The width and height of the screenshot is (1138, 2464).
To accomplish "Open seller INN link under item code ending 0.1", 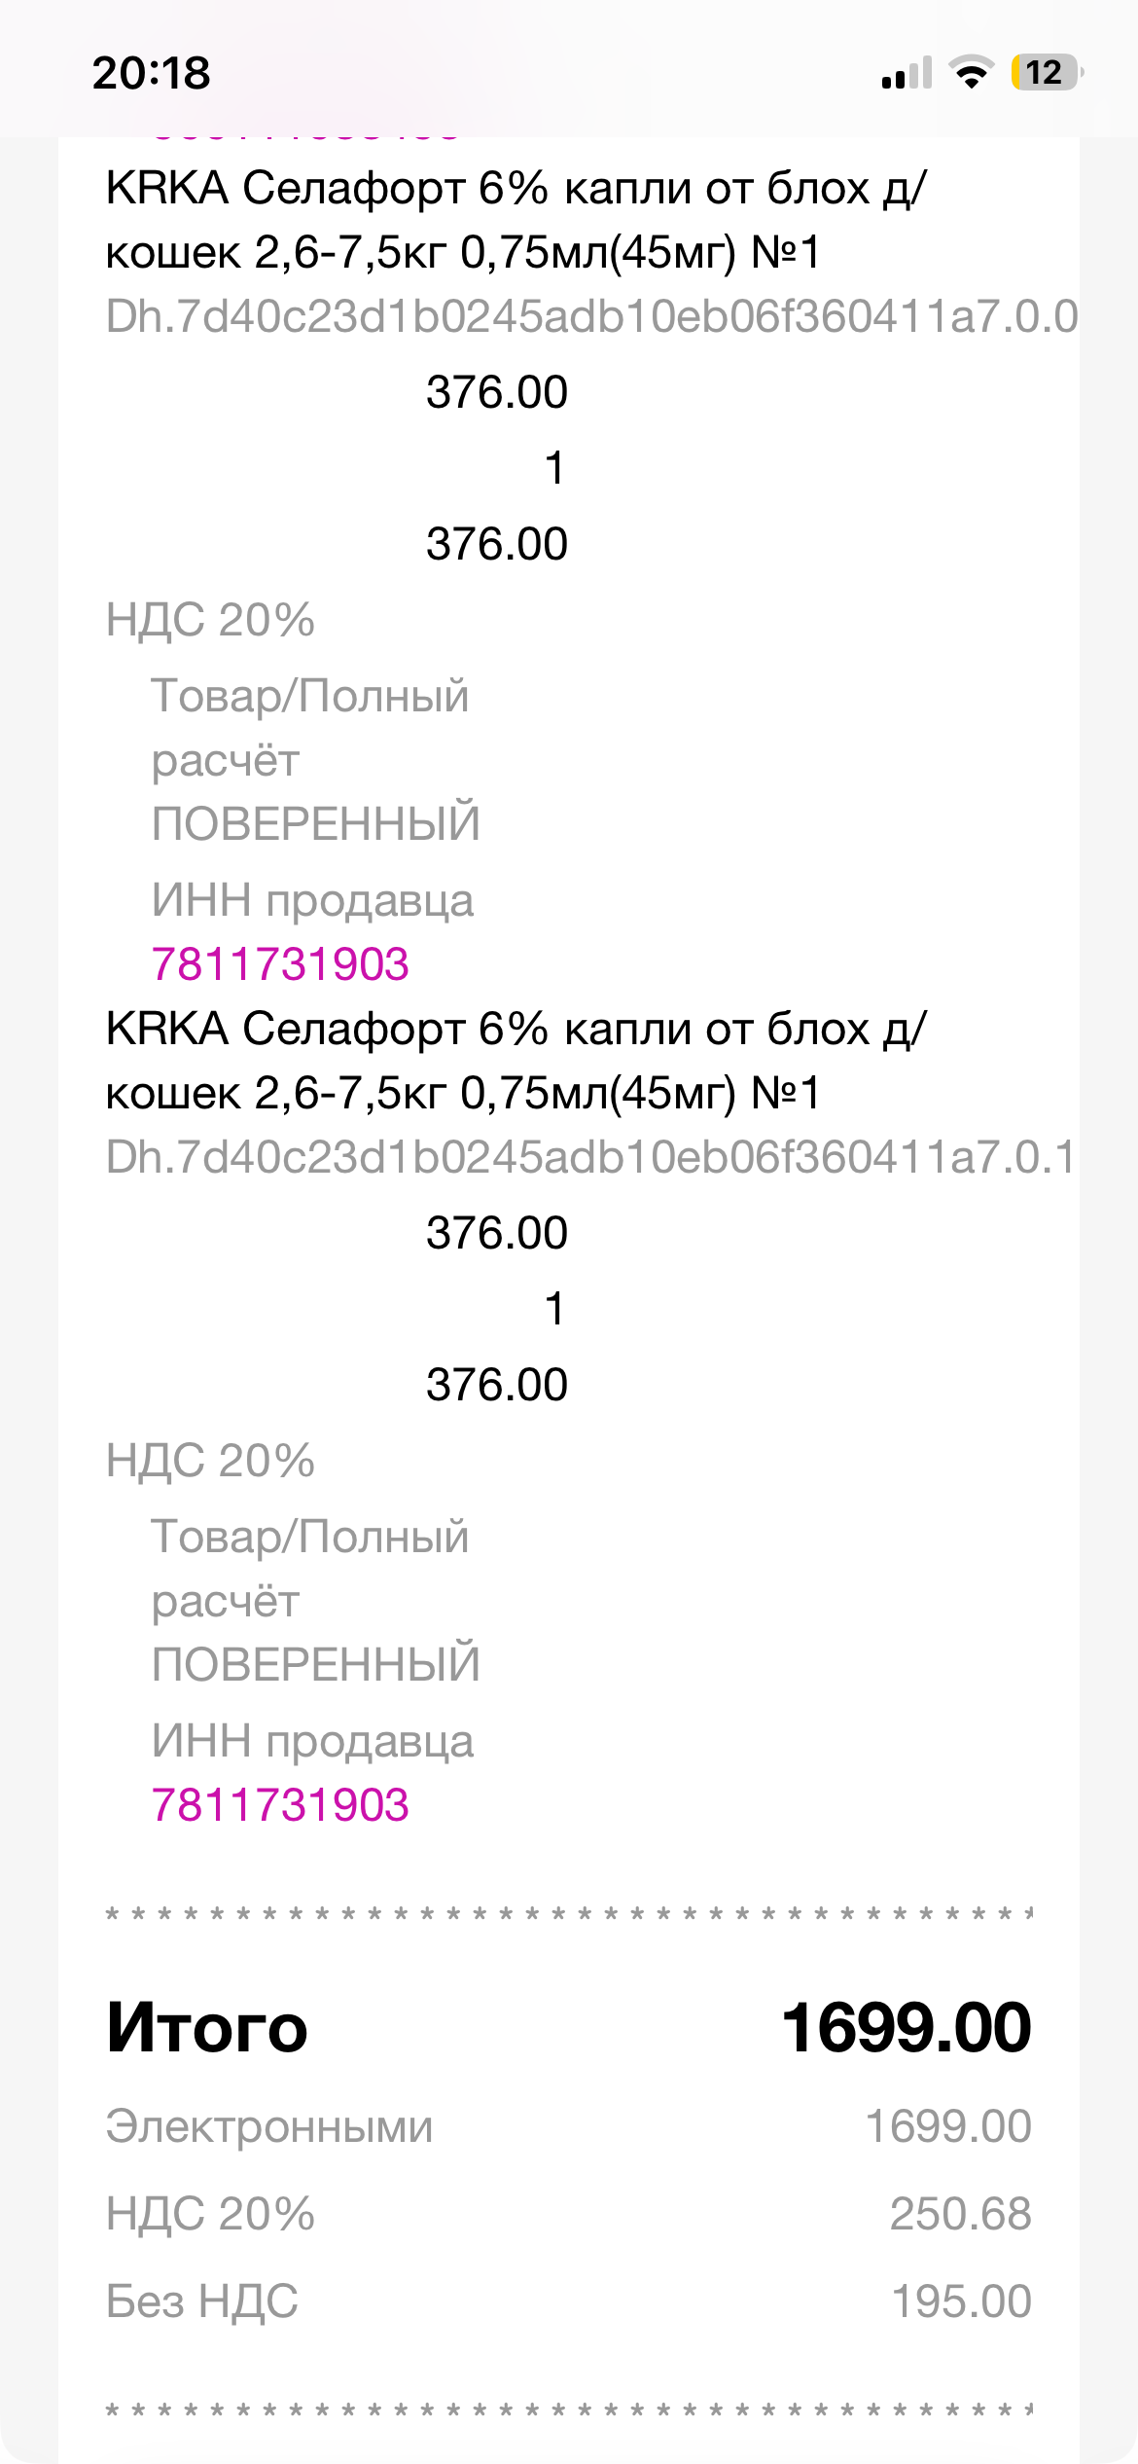I will (x=280, y=1805).
